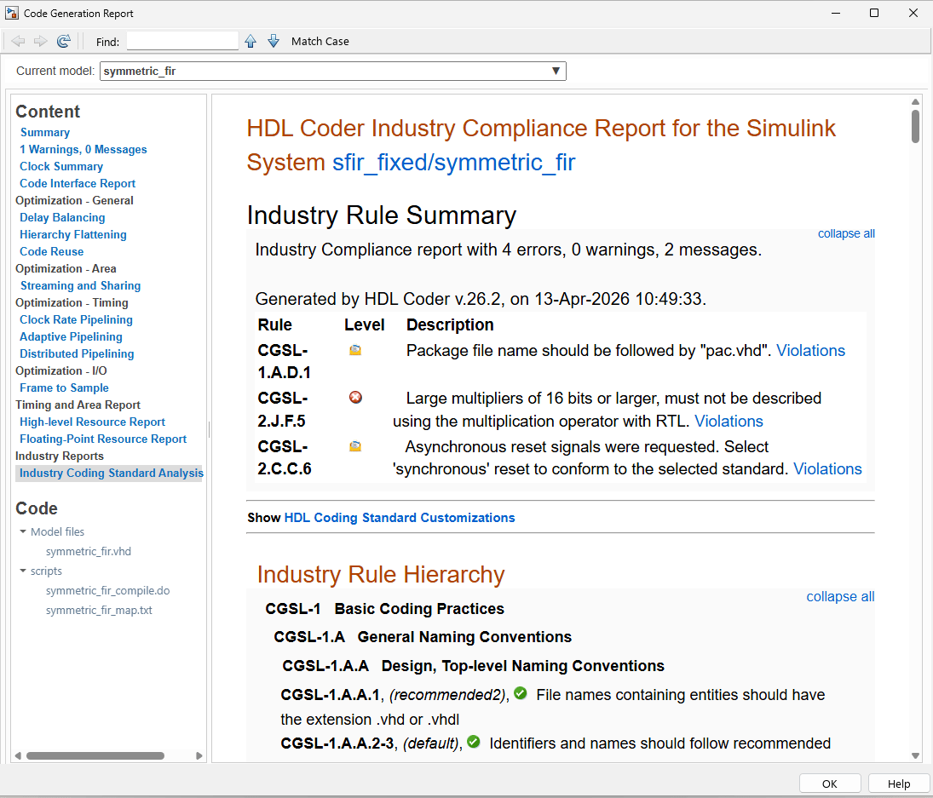Click Content panel scroll right arrow

(x=199, y=755)
